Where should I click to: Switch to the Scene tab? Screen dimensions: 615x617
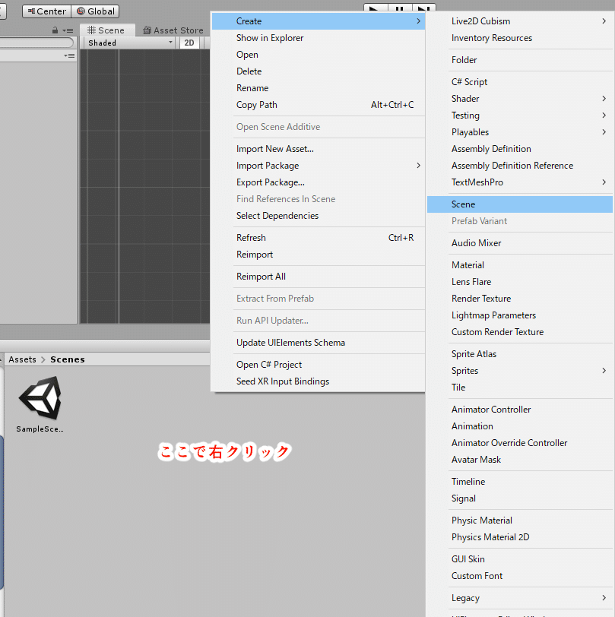(107, 30)
